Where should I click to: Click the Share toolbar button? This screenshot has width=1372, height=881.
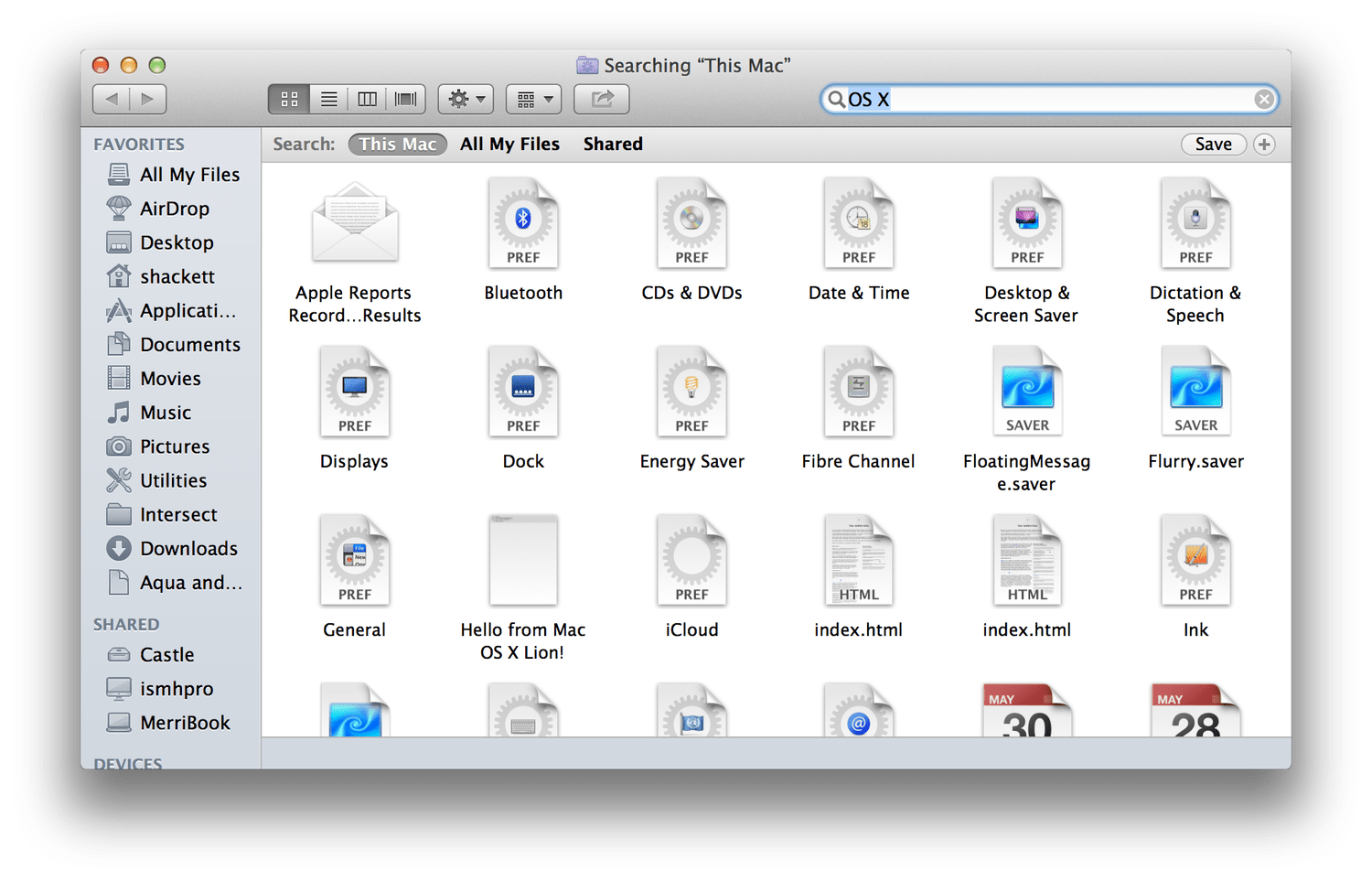(x=602, y=99)
